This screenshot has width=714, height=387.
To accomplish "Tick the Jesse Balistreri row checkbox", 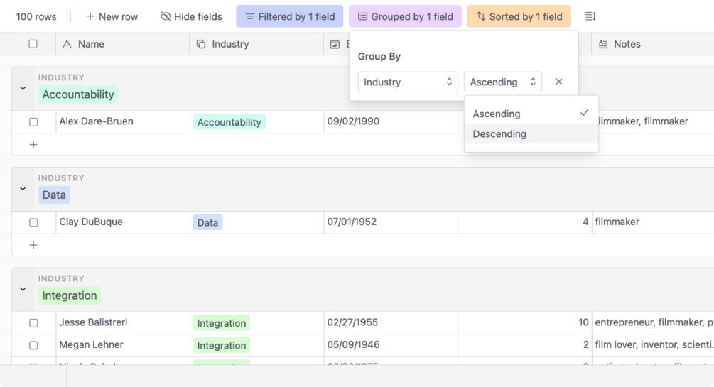I will tap(33, 323).
